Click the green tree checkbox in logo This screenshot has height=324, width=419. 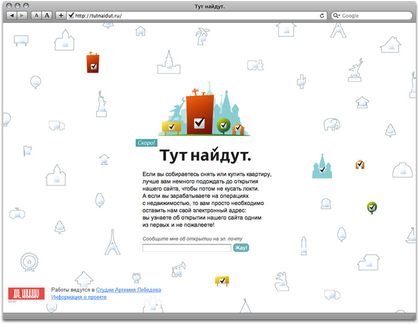pos(224,126)
